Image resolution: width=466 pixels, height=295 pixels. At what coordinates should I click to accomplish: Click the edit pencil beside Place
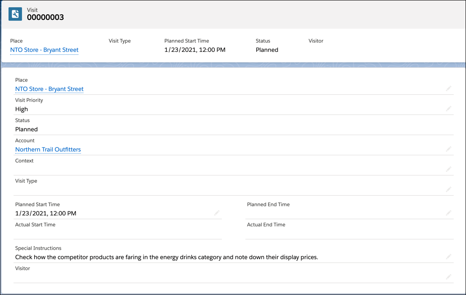coord(448,88)
